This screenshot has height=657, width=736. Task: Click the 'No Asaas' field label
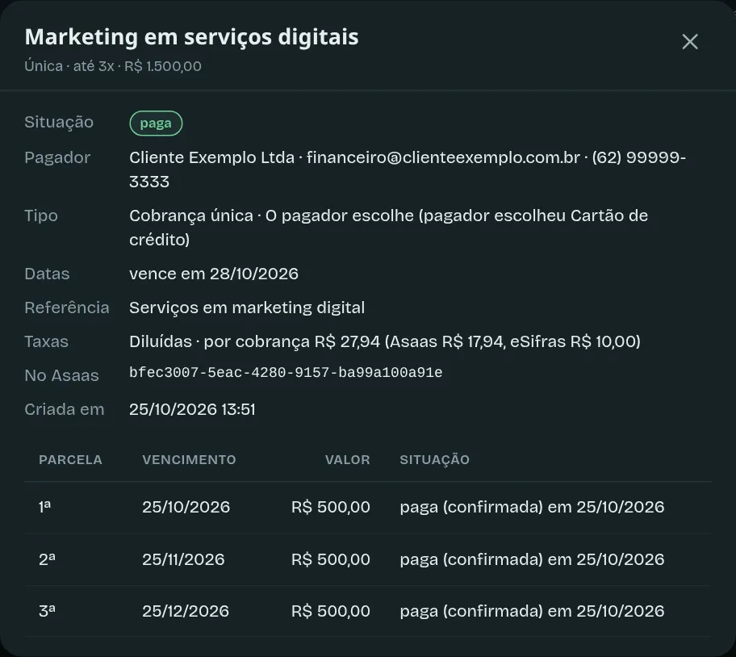[61, 375]
